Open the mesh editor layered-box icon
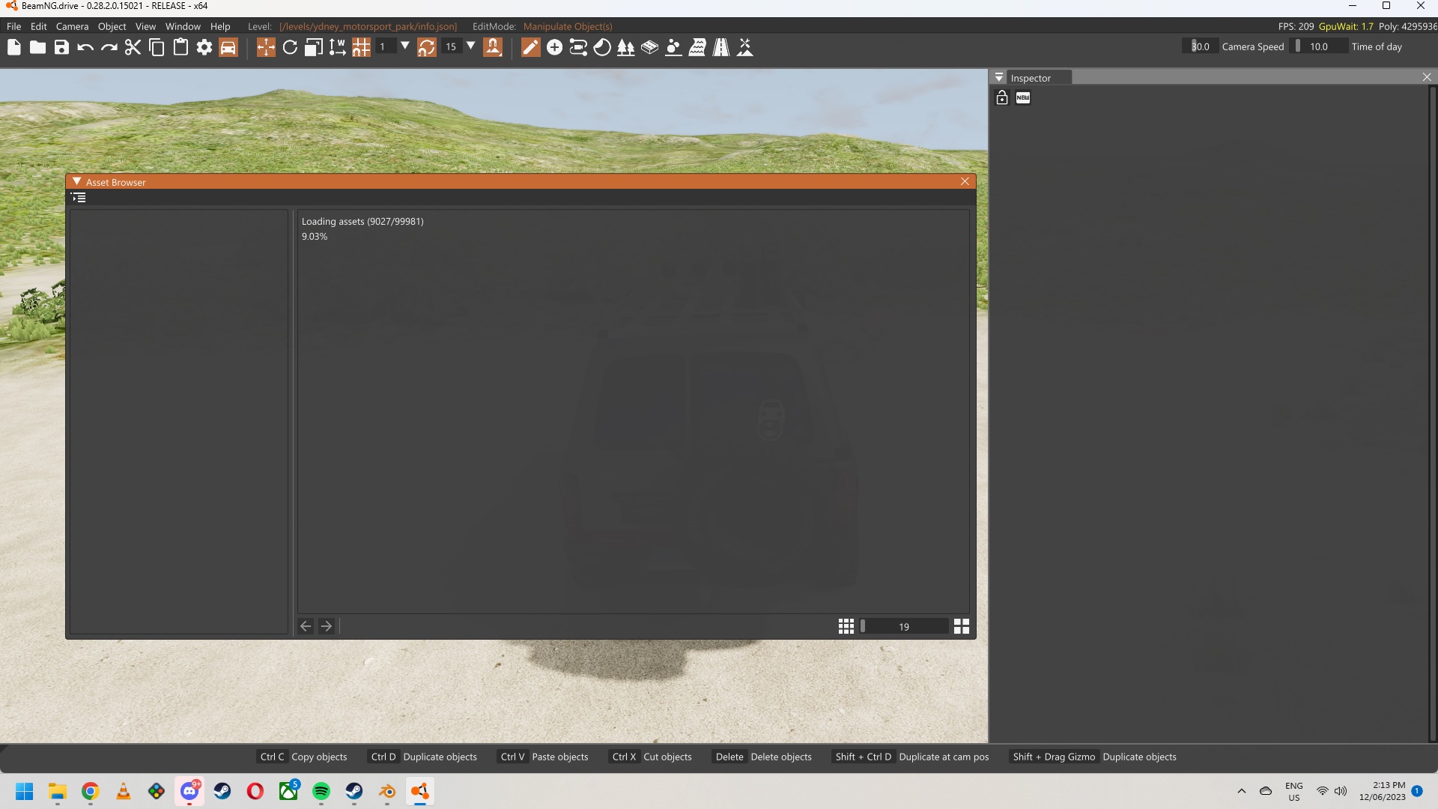 click(649, 47)
